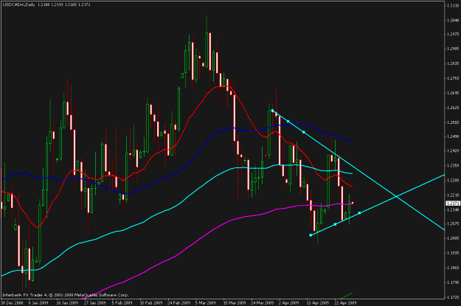Image resolution: width=461 pixels, height=306 pixels.
Task: Click the 1.2005 price axis label
Action: tap(453, 238)
